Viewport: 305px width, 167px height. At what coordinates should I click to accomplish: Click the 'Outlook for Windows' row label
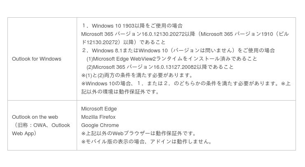[x=37, y=59]
